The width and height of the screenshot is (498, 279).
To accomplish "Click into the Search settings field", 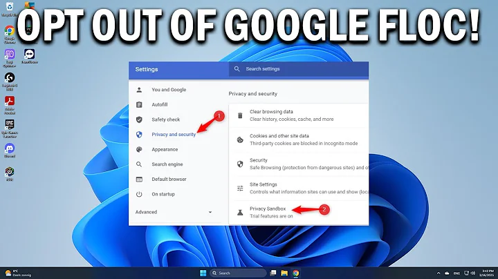I will tap(299, 69).
